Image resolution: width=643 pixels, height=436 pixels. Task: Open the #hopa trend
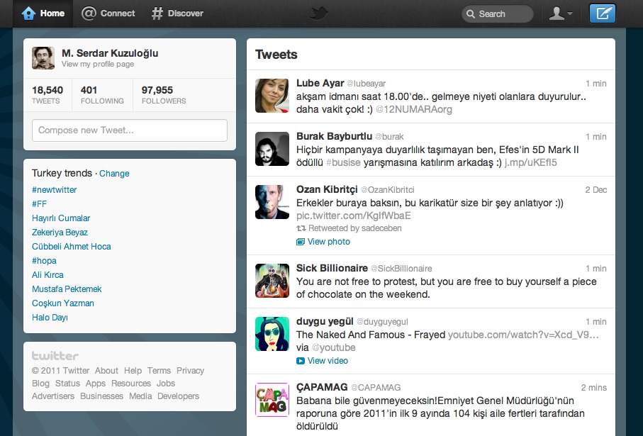coord(44,261)
